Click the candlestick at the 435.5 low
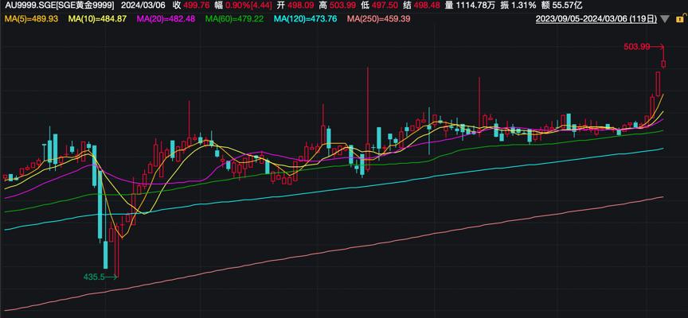Image resolution: width=688 pixels, height=318 pixels. click(117, 251)
